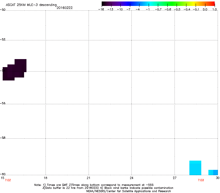Click the longitude axis label '27'
220x193 pixels.
tap(175, 178)
